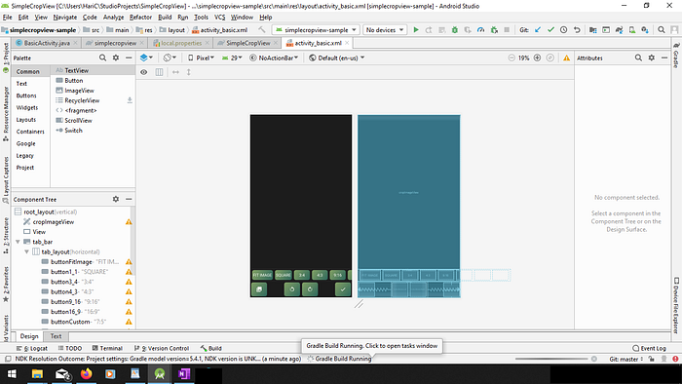This screenshot has height=384, width=682.
Task: Open search everywhere magnifier in main toolbar
Action: pyautogui.click(x=662, y=30)
